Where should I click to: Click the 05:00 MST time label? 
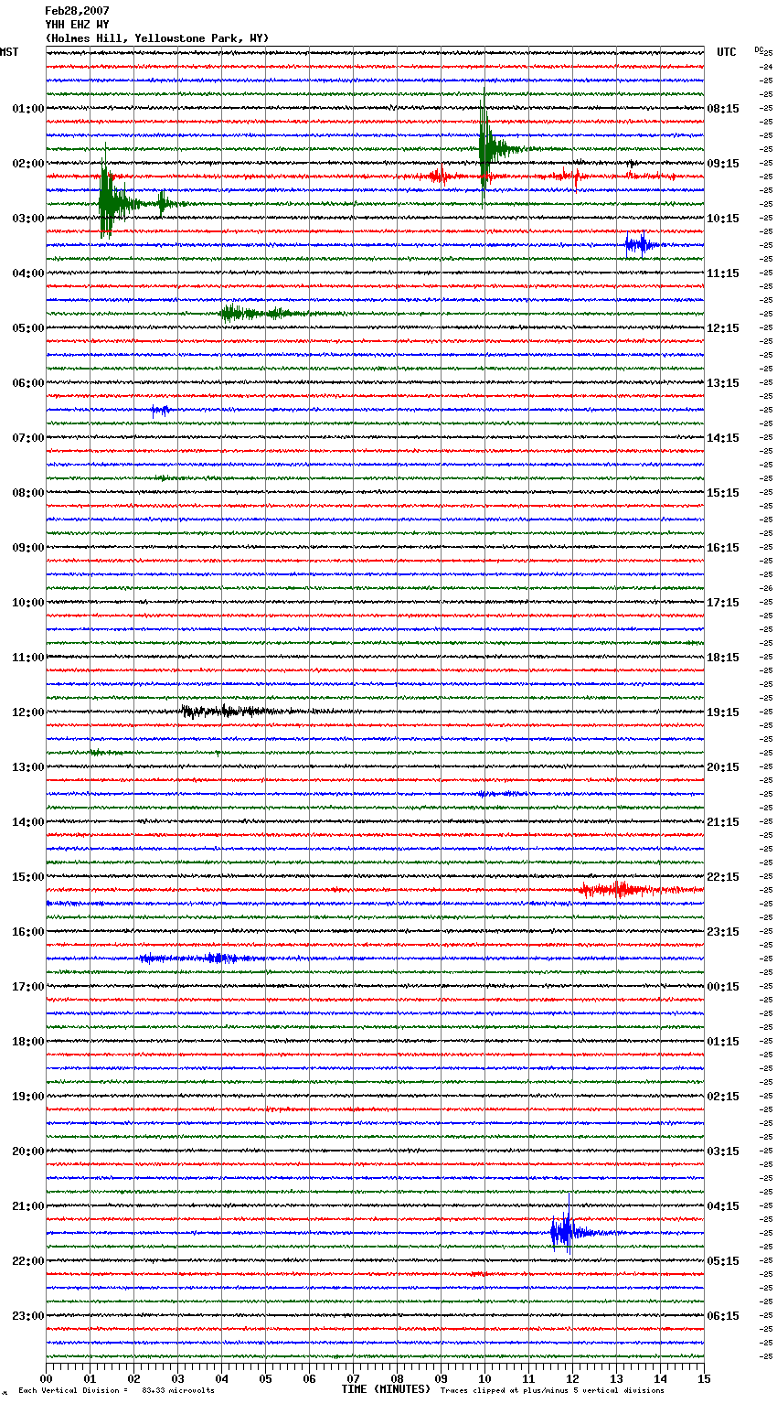pyautogui.click(x=28, y=328)
